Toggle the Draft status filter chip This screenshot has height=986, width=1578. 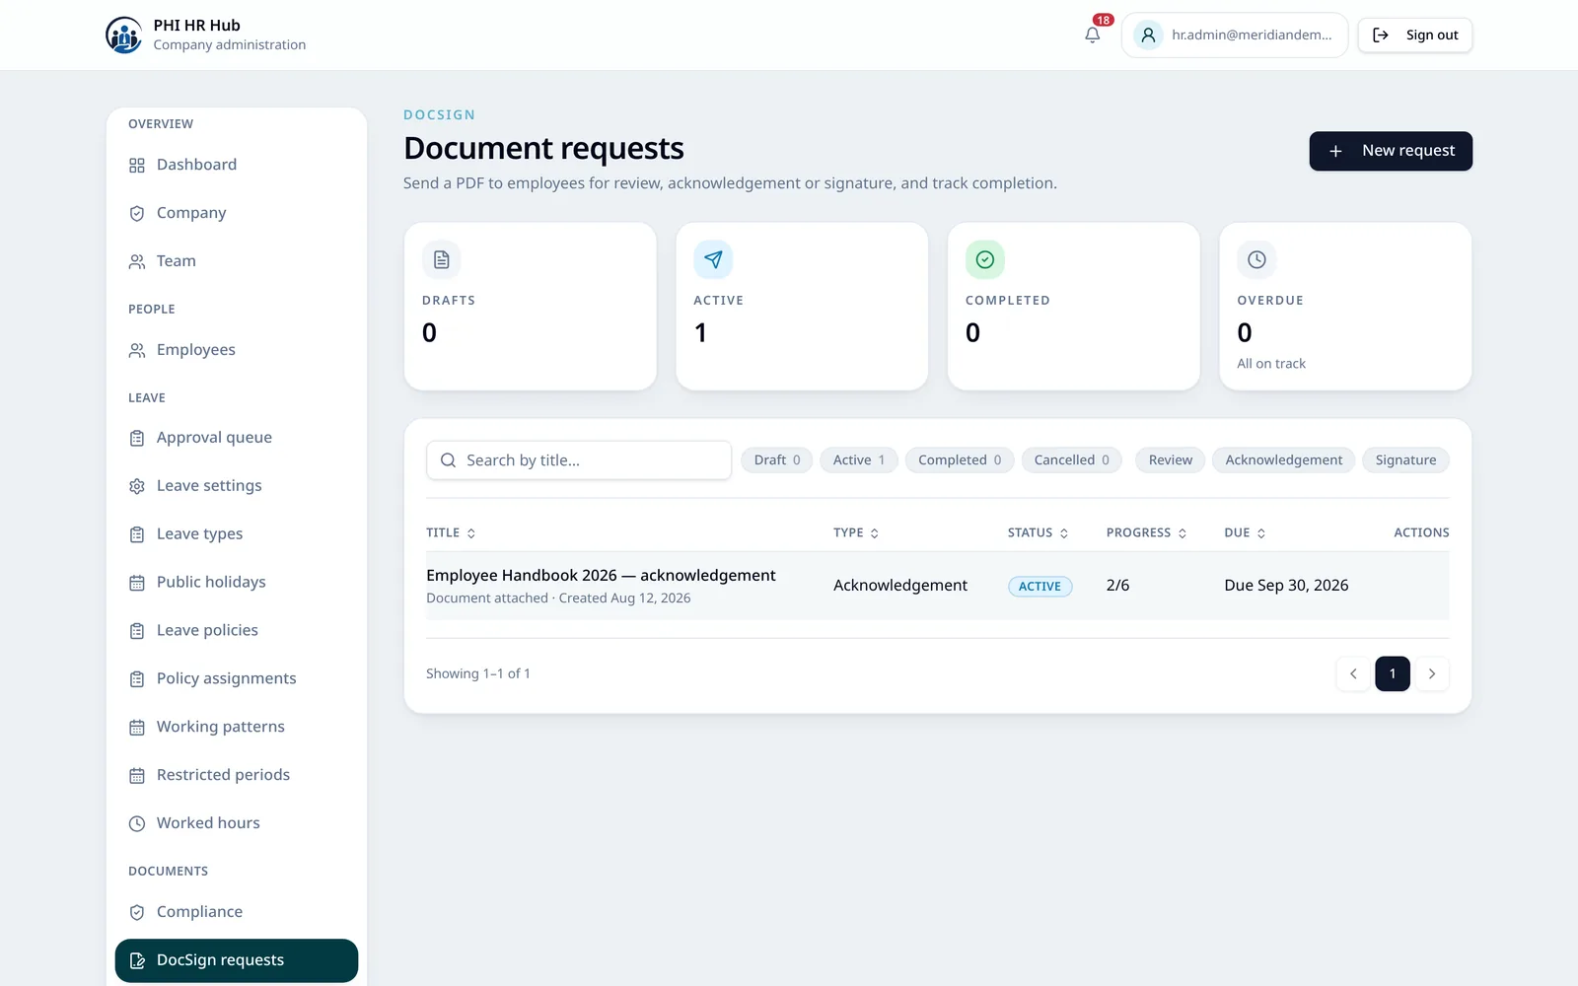pos(777,460)
